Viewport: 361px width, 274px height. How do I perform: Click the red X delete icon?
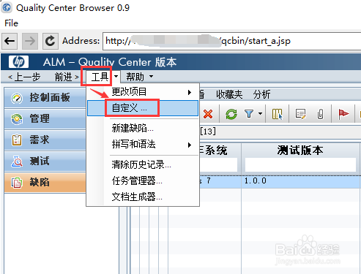[208, 114]
